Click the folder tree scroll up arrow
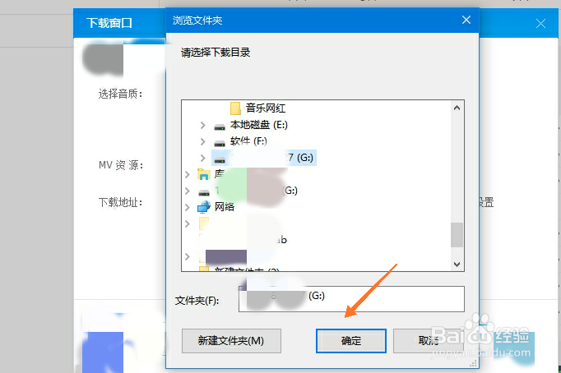 pos(457,108)
